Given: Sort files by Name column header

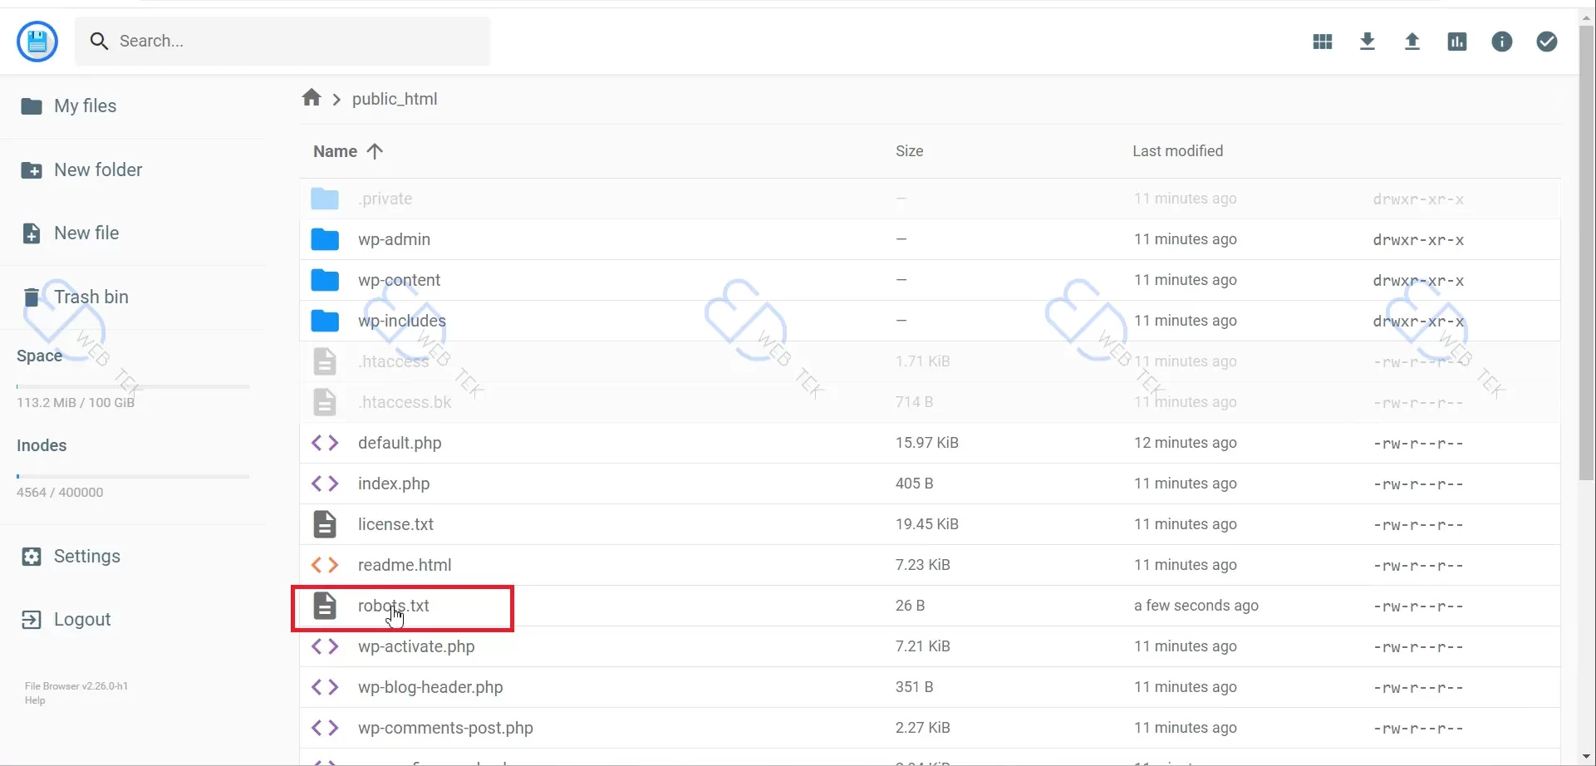Looking at the screenshot, I should point(336,151).
